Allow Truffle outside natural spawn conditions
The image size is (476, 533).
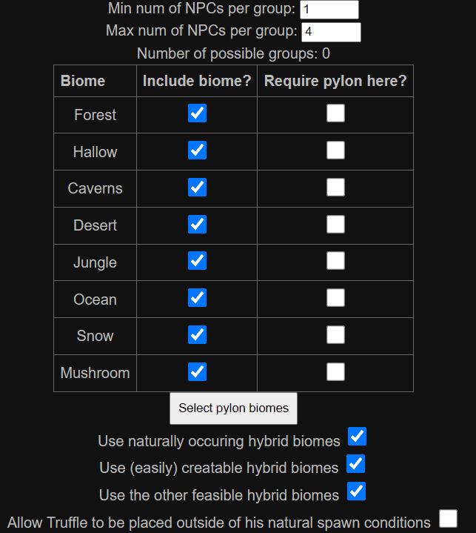click(448, 519)
